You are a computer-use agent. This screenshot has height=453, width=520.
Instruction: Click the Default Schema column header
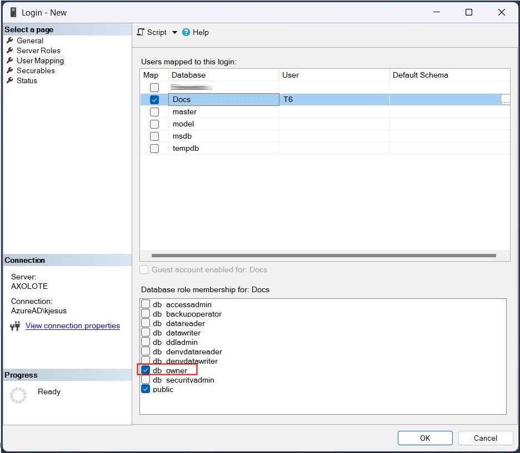[x=449, y=75]
